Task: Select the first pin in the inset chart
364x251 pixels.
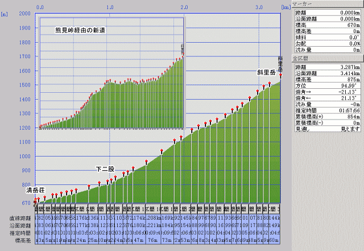Action: 40,126
